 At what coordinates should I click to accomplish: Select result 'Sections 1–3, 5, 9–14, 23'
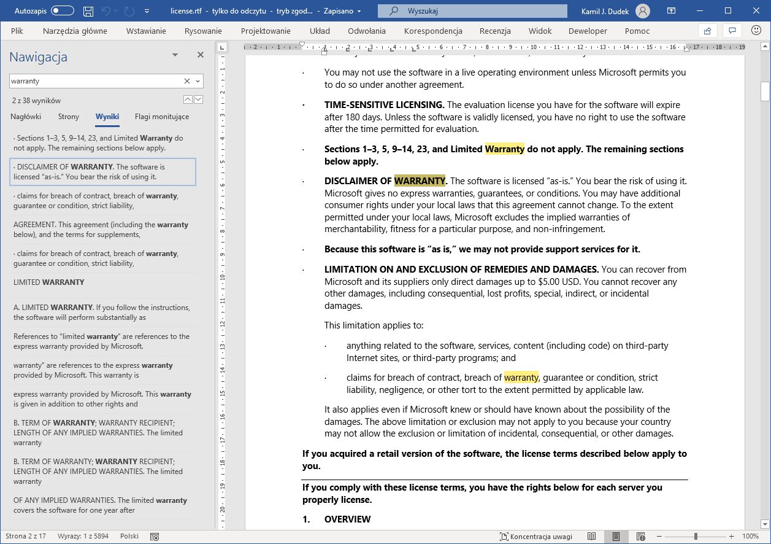coord(103,143)
